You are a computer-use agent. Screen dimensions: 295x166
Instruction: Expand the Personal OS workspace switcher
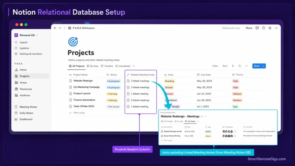[37, 35]
